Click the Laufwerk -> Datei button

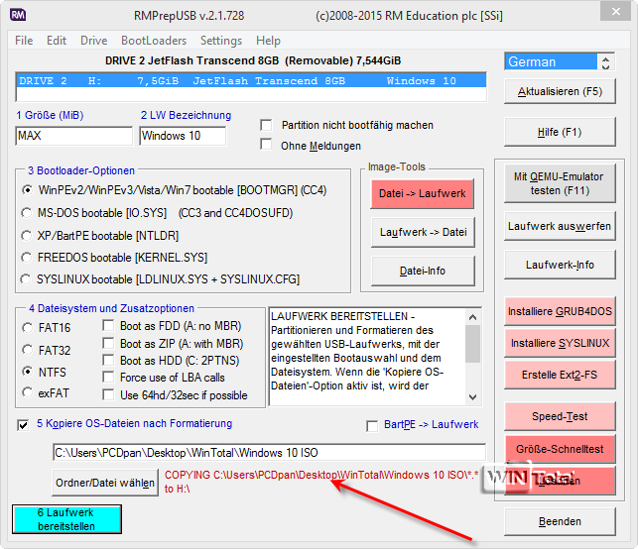tap(423, 232)
